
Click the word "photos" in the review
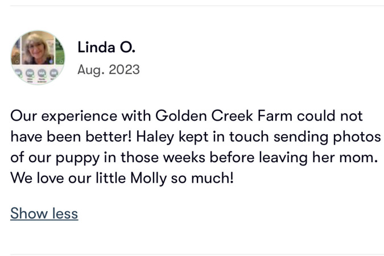[x=360, y=137]
